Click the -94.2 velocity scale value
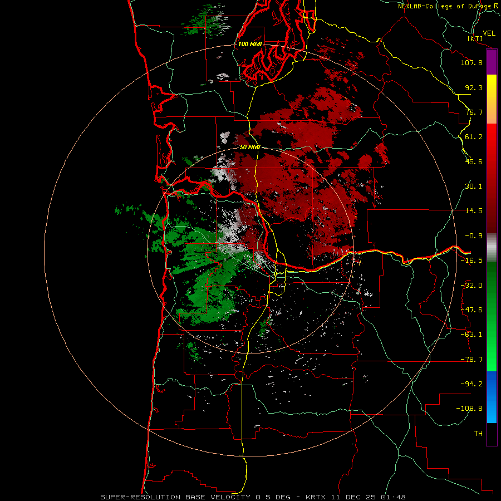Image resolution: width=501 pixels, height=501 pixels. (471, 384)
